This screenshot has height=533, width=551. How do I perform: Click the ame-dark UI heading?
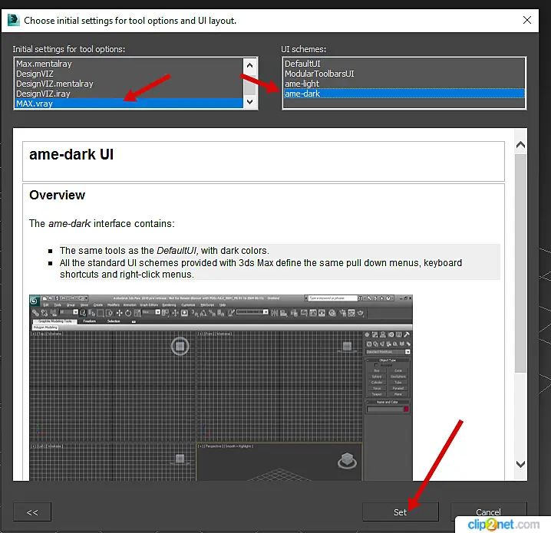point(71,154)
